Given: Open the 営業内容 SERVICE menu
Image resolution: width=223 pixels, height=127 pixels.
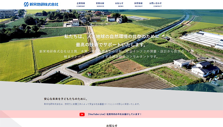Looking at the screenshot, I should click(100, 4).
